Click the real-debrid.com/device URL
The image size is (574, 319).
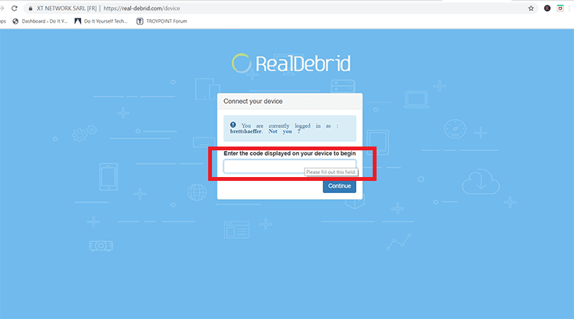point(142,8)
